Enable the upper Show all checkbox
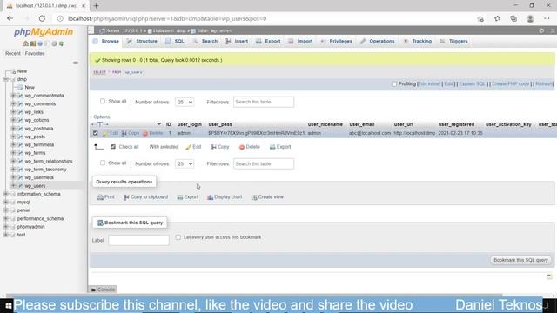The width and height of the screenshot is (557, 313). [103, 101]
